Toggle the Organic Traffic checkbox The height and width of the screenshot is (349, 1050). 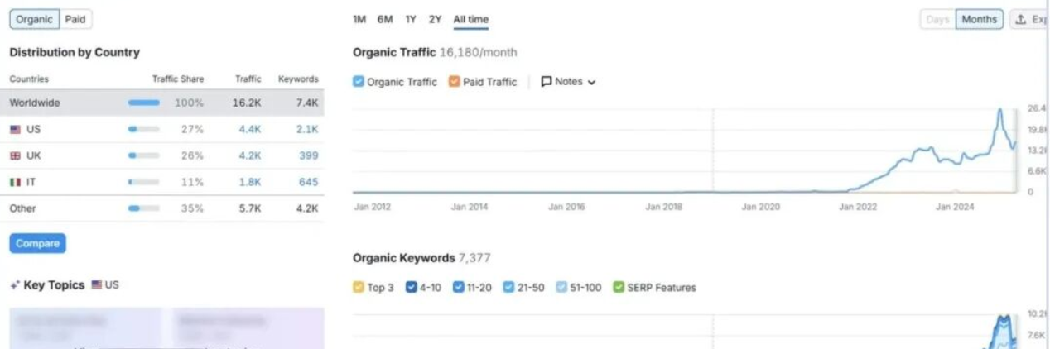(x=359, y=82)
